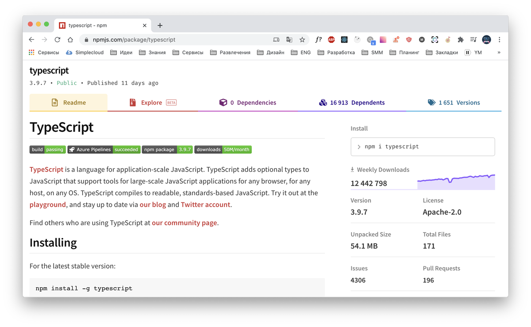The width and height of the screenshot is (531, 327).
Task: Click the browser home icon
Action: pos(70,39)
